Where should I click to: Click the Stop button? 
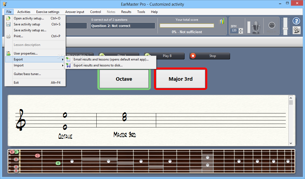[x=210, y=56]
